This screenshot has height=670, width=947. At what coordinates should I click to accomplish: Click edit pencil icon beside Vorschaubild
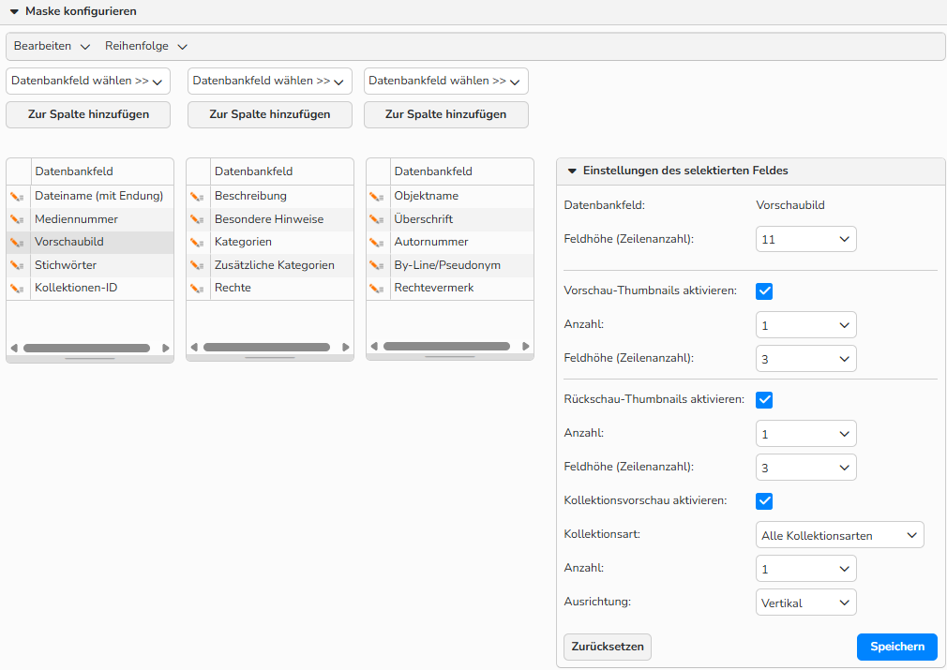click(x=17, y=243)
